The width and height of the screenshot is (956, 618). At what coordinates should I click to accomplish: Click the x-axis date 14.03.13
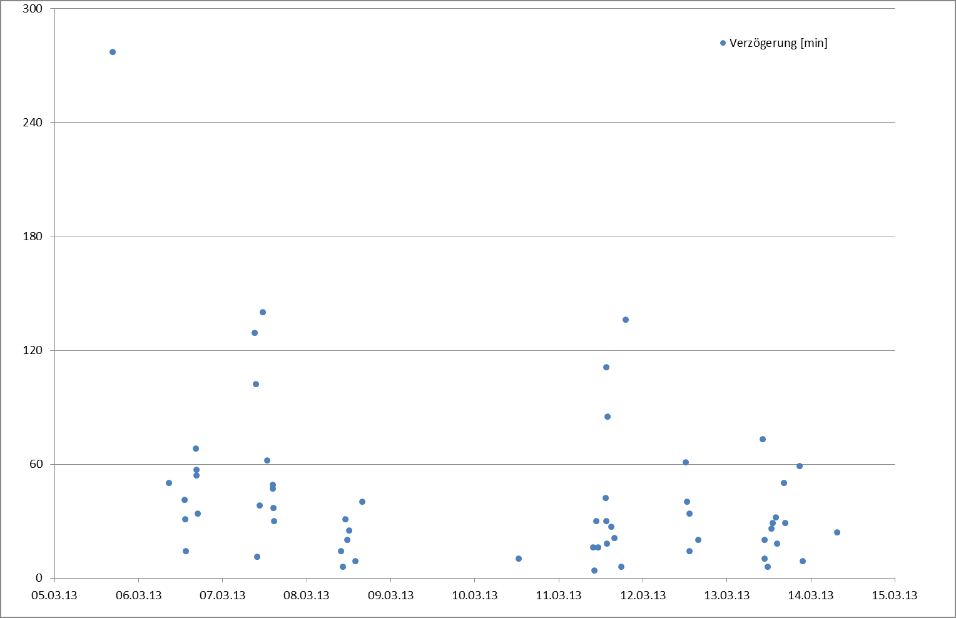811,595
